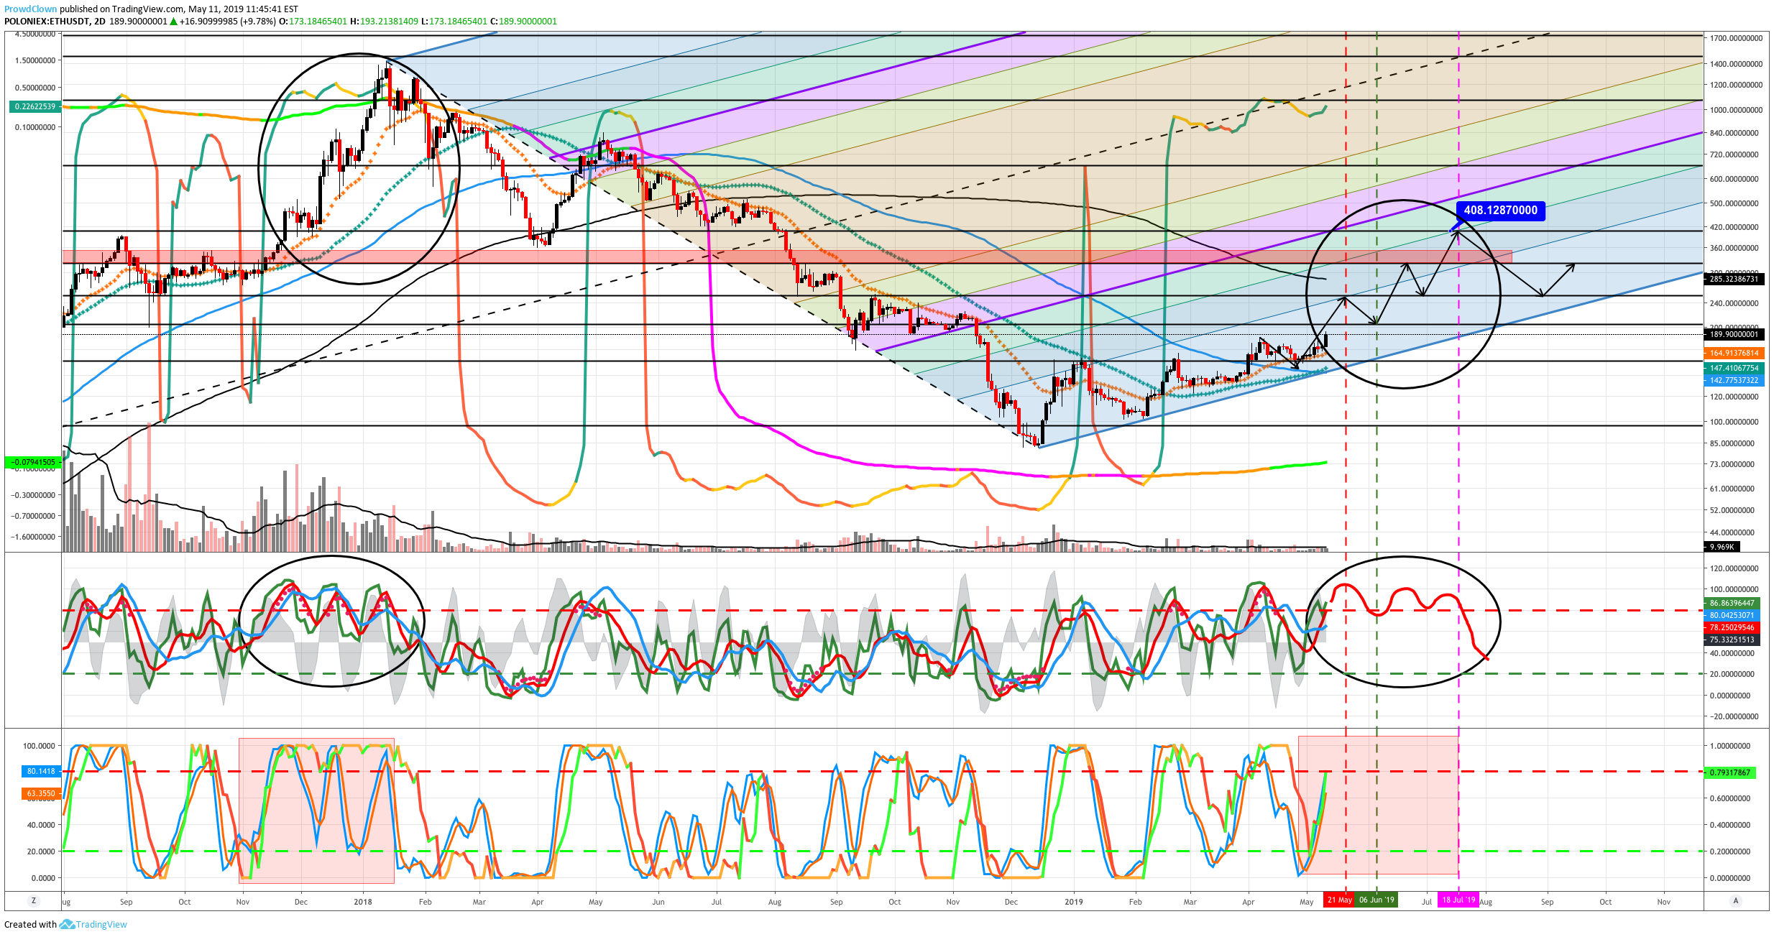Click the 360.00000000 price axis tick
Viewport: 1774px width, 937px height.
click(1735, 248)
